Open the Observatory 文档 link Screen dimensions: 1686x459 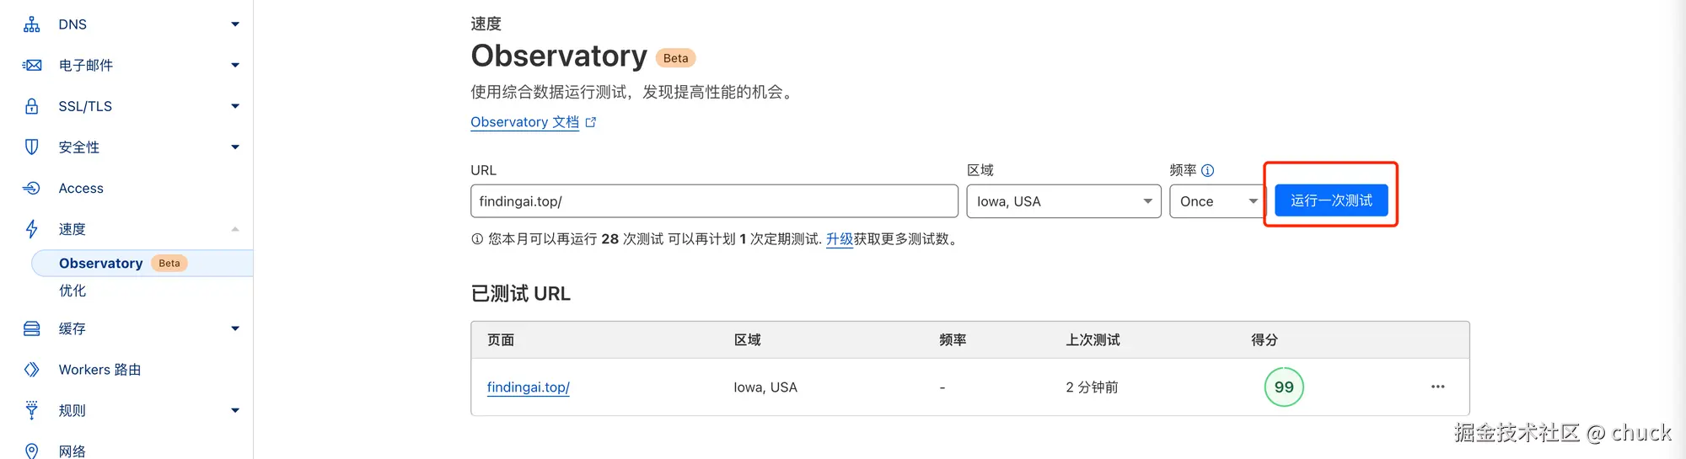pyautogui.click(x=524, y=122)
